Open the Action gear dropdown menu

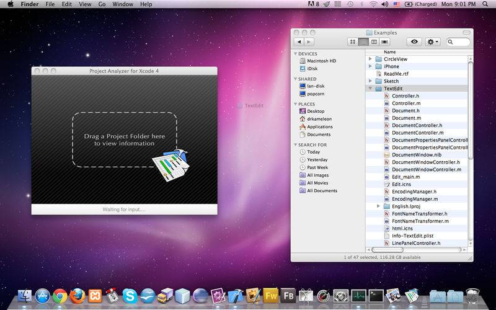point(433,42)
